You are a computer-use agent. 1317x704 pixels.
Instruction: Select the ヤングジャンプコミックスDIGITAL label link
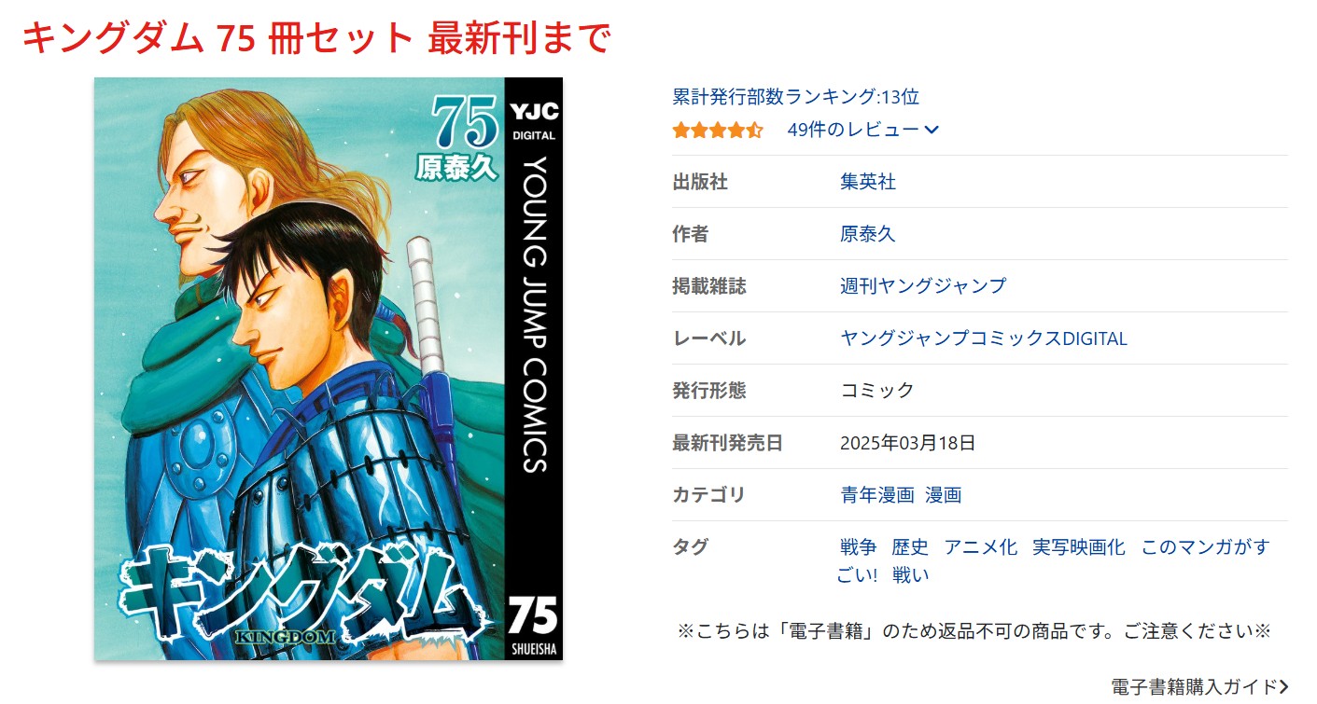(984, 338)
